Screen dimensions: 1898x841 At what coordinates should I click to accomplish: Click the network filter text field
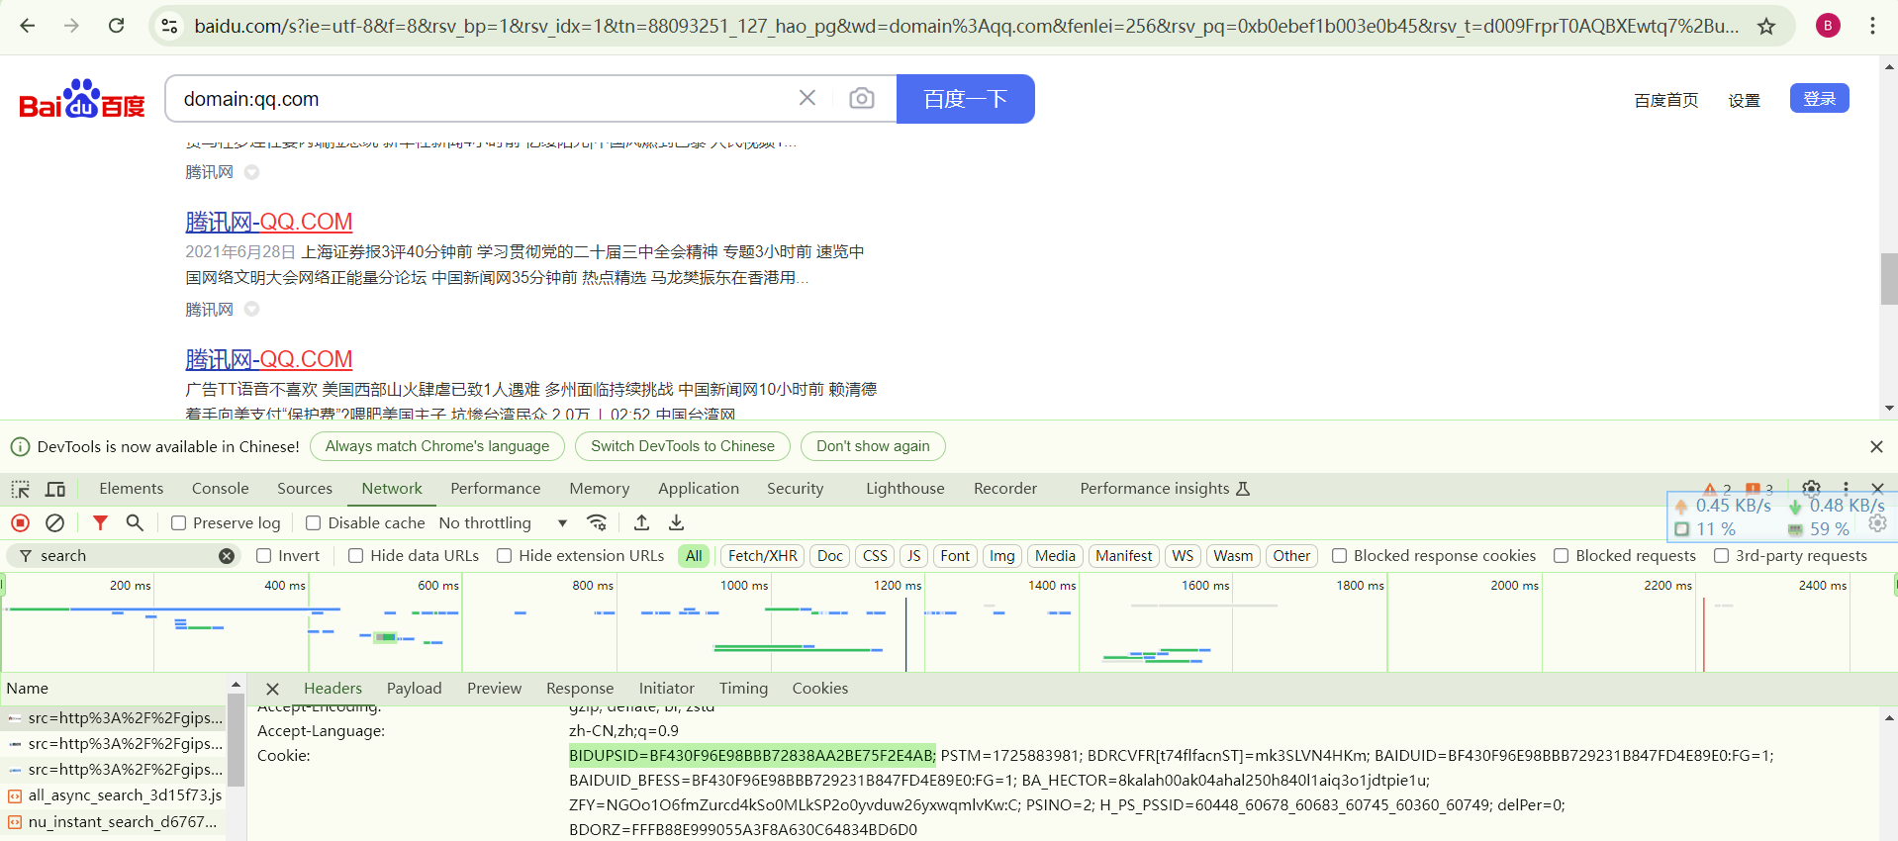[x=126, y=556]
